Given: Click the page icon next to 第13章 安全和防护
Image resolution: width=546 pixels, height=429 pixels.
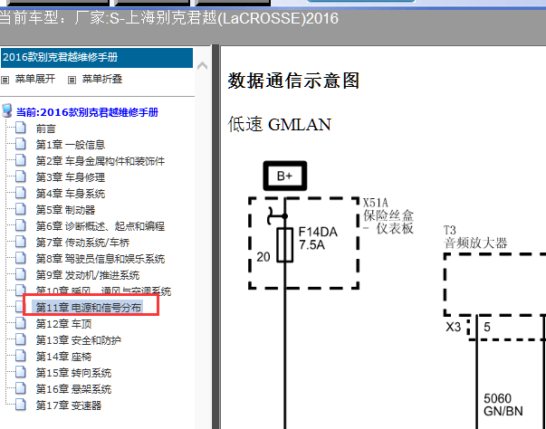Looking at the screenshot, I should pos(21,339).
